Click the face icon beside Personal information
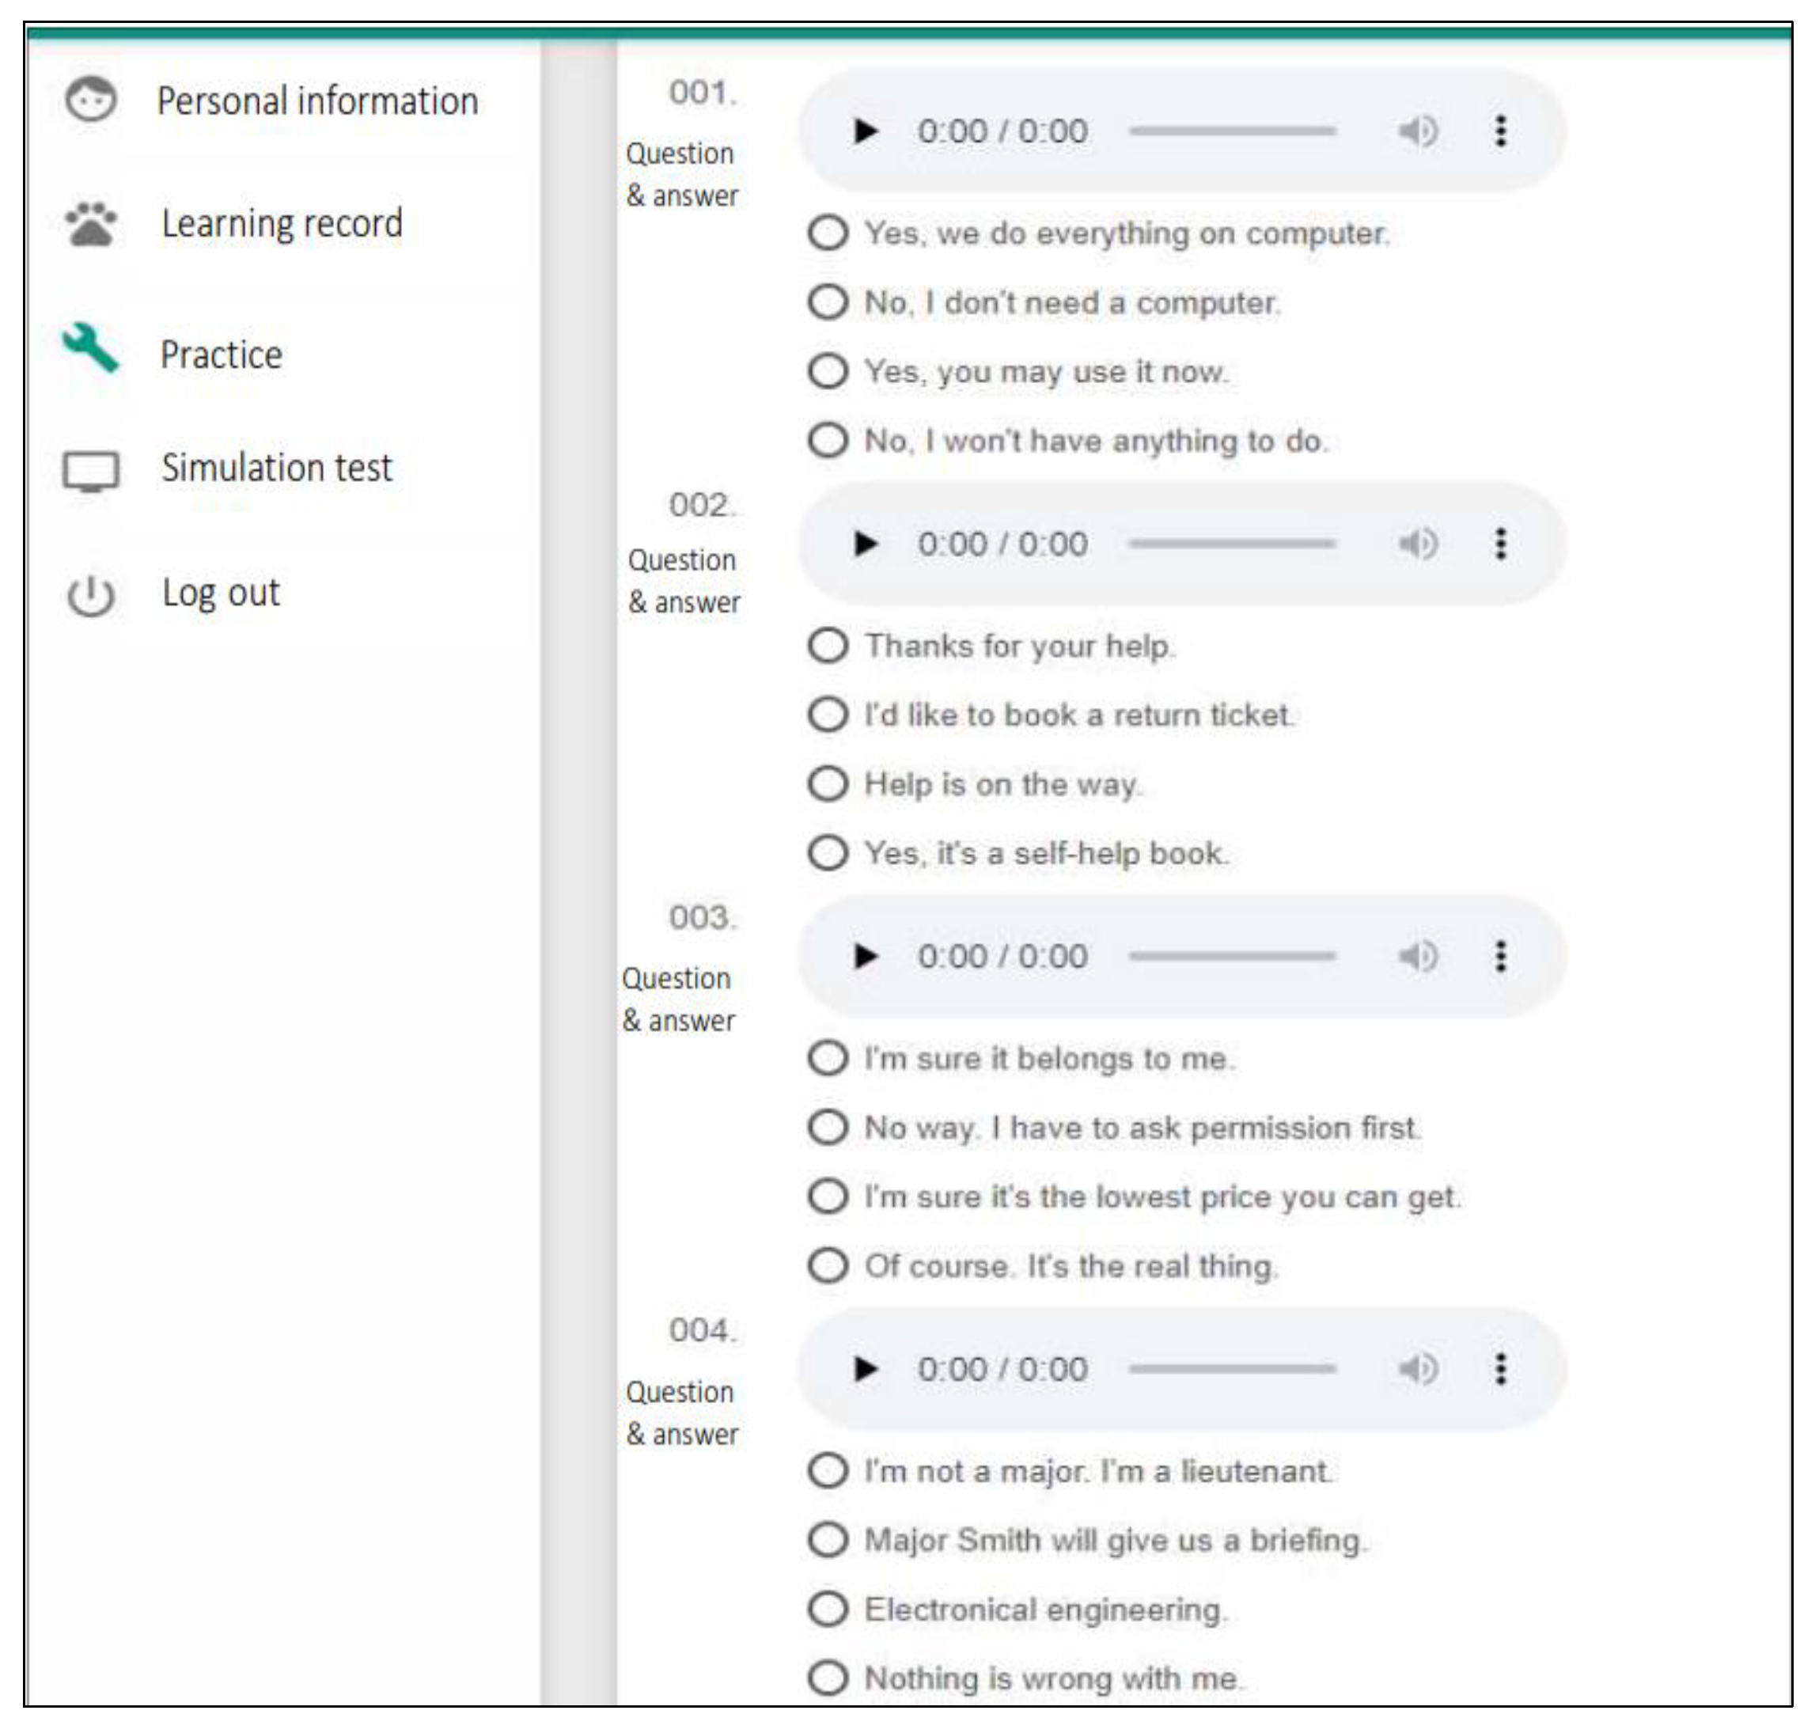The height and width of the screenshot is (1733, 1819). click(x=90, y=99)
